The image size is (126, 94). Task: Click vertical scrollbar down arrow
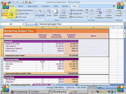point(125,82)
